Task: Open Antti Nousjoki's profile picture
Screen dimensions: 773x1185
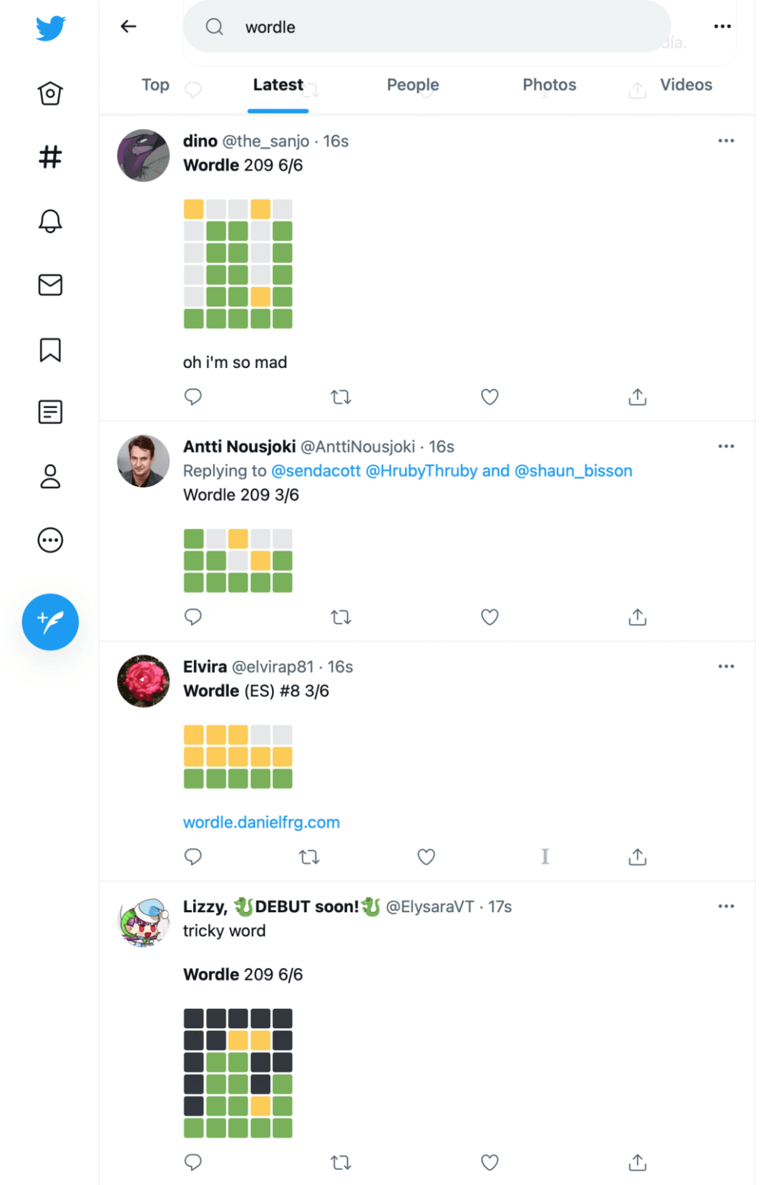Action: (x=143, y=461)
